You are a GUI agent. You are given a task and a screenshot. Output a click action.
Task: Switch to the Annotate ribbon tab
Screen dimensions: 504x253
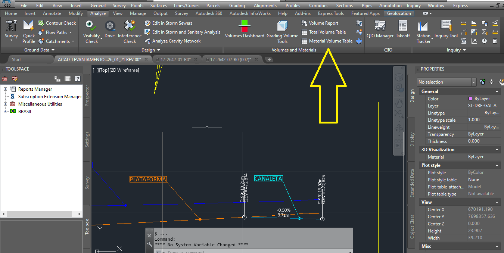pos(52,13)
